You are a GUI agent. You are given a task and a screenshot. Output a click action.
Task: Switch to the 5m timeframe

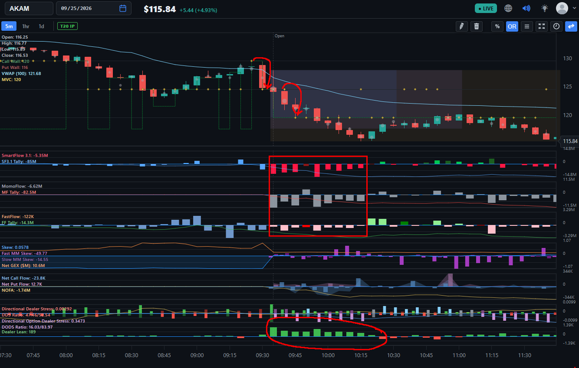pos(9,26)
